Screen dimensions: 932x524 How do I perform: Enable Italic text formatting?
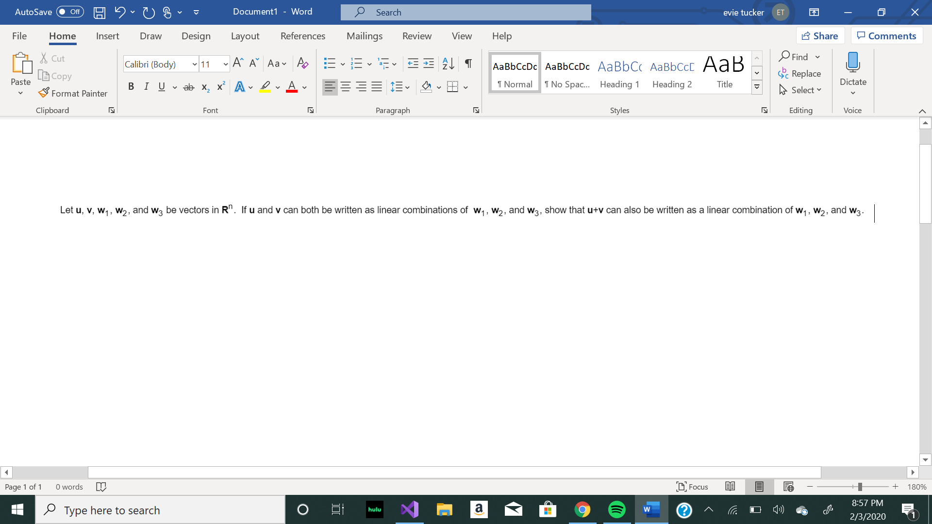[x=145, y=86]
